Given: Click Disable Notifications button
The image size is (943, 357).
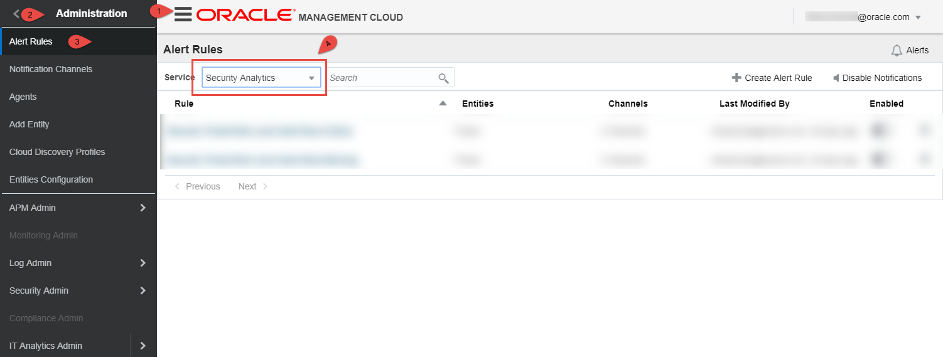Looking at the screenshot, I should click(x=877, y=78).
